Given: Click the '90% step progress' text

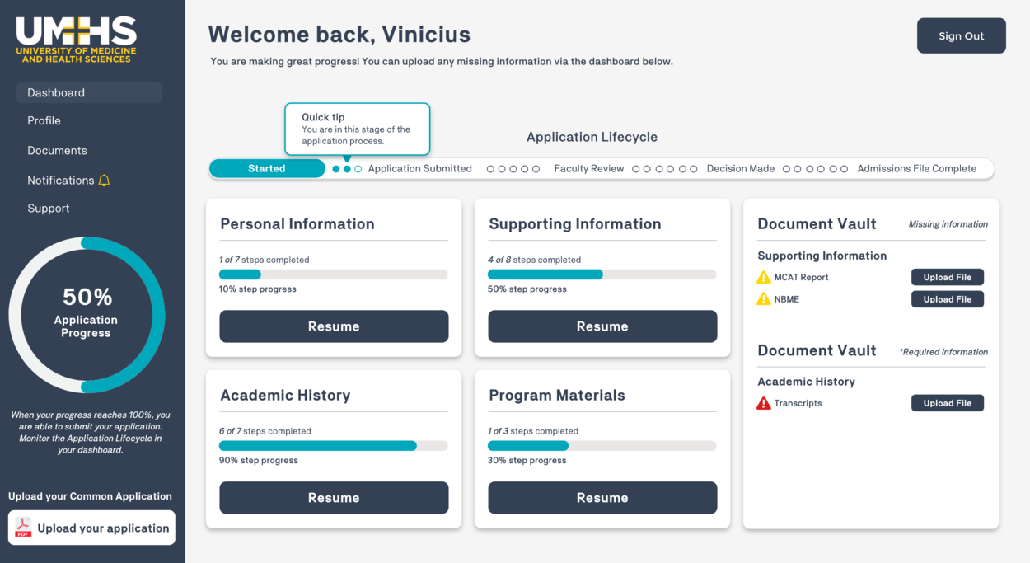Looking at the screenshot, I should coord(259,460).
